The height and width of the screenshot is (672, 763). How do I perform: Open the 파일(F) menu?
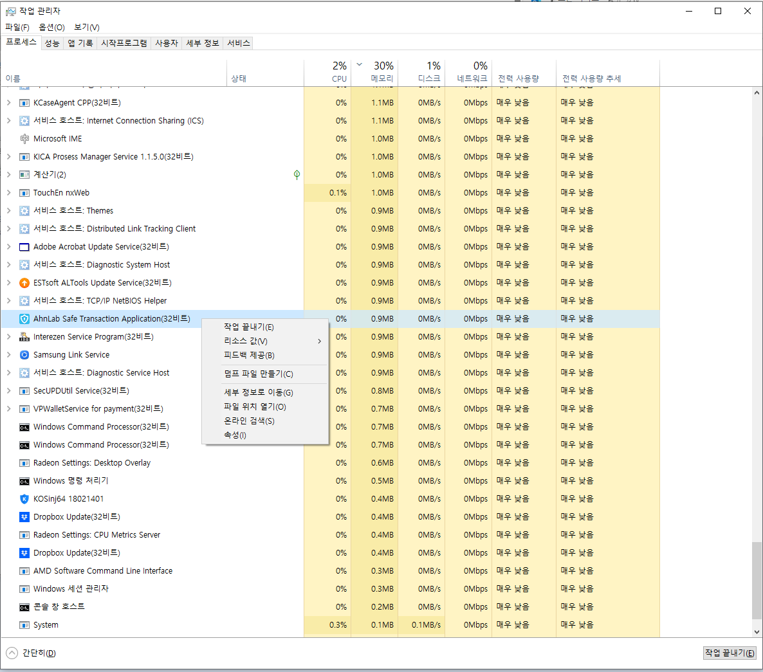(17, 27)
